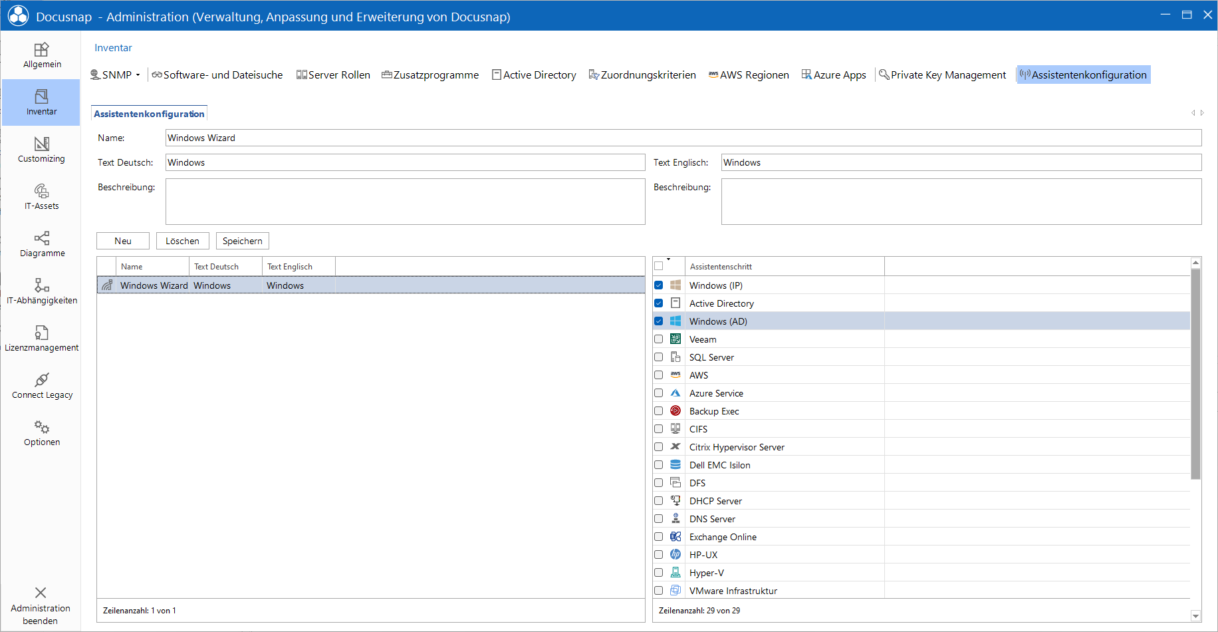Click the Exchange Online row icon
Viewport: 1218px width, 632px height.
675,537
